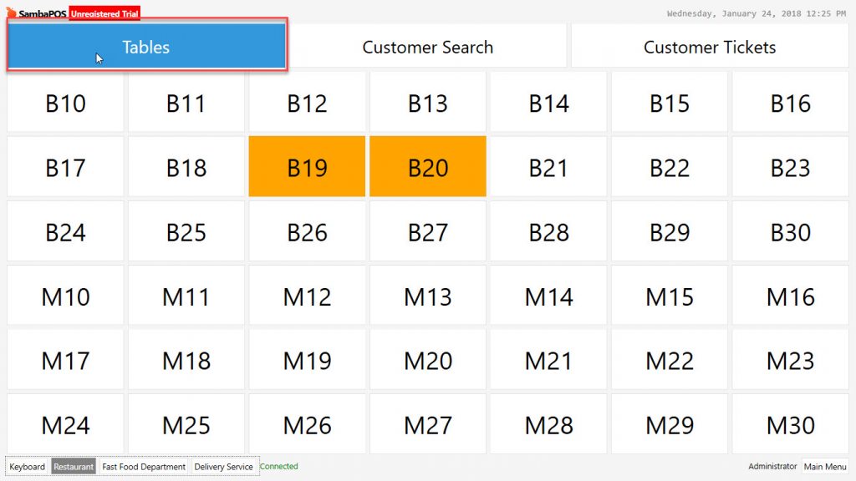Pick table M13

tap(428, 296)
